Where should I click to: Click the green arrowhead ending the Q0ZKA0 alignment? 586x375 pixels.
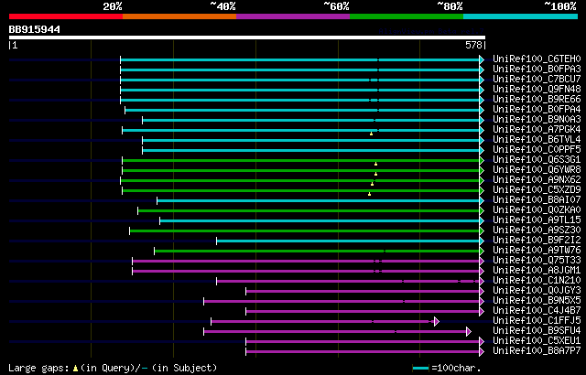tap(482, 210)
